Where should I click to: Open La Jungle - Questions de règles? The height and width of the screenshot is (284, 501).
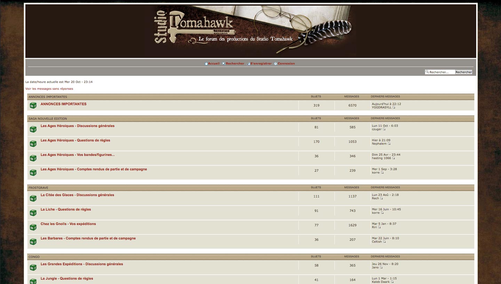pos(67,278)
